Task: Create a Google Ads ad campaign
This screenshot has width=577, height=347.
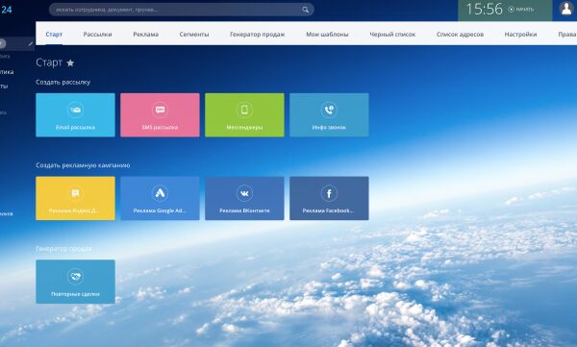Action: [x=160, y=198]
